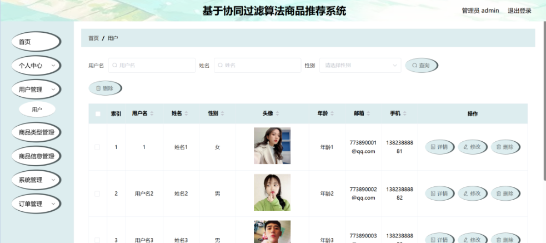Click phone cell 13823888882
The height and width of the screenshot is (243, 546).
pyautogui.click(x=399, y=194)
